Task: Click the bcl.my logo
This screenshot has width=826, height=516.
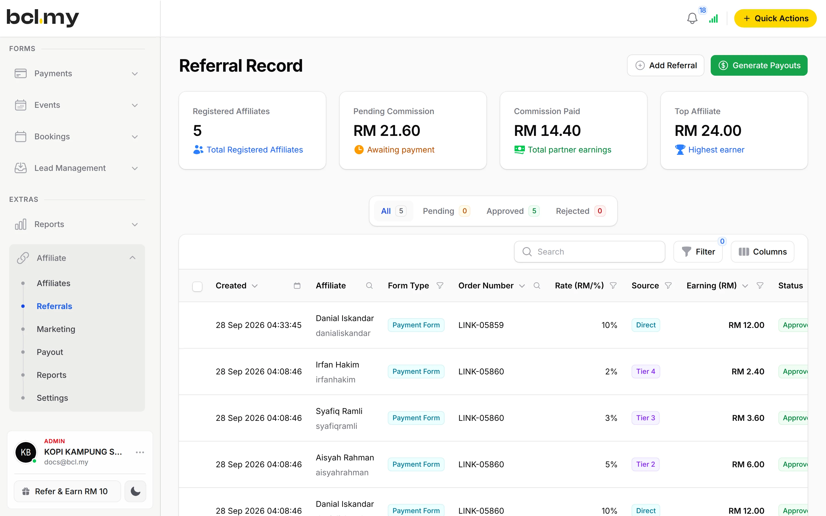Action: pos(43,17)
